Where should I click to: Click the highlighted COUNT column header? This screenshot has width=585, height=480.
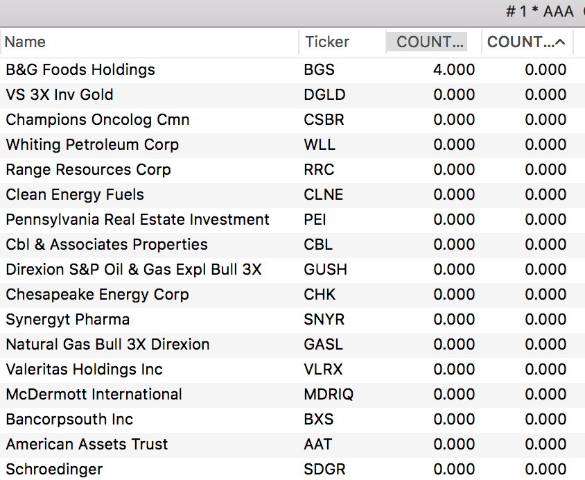(x=428, y=42)
